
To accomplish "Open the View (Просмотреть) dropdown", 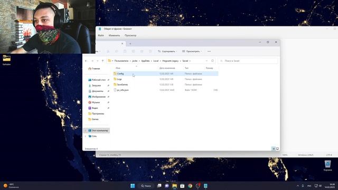I will 192,51.
